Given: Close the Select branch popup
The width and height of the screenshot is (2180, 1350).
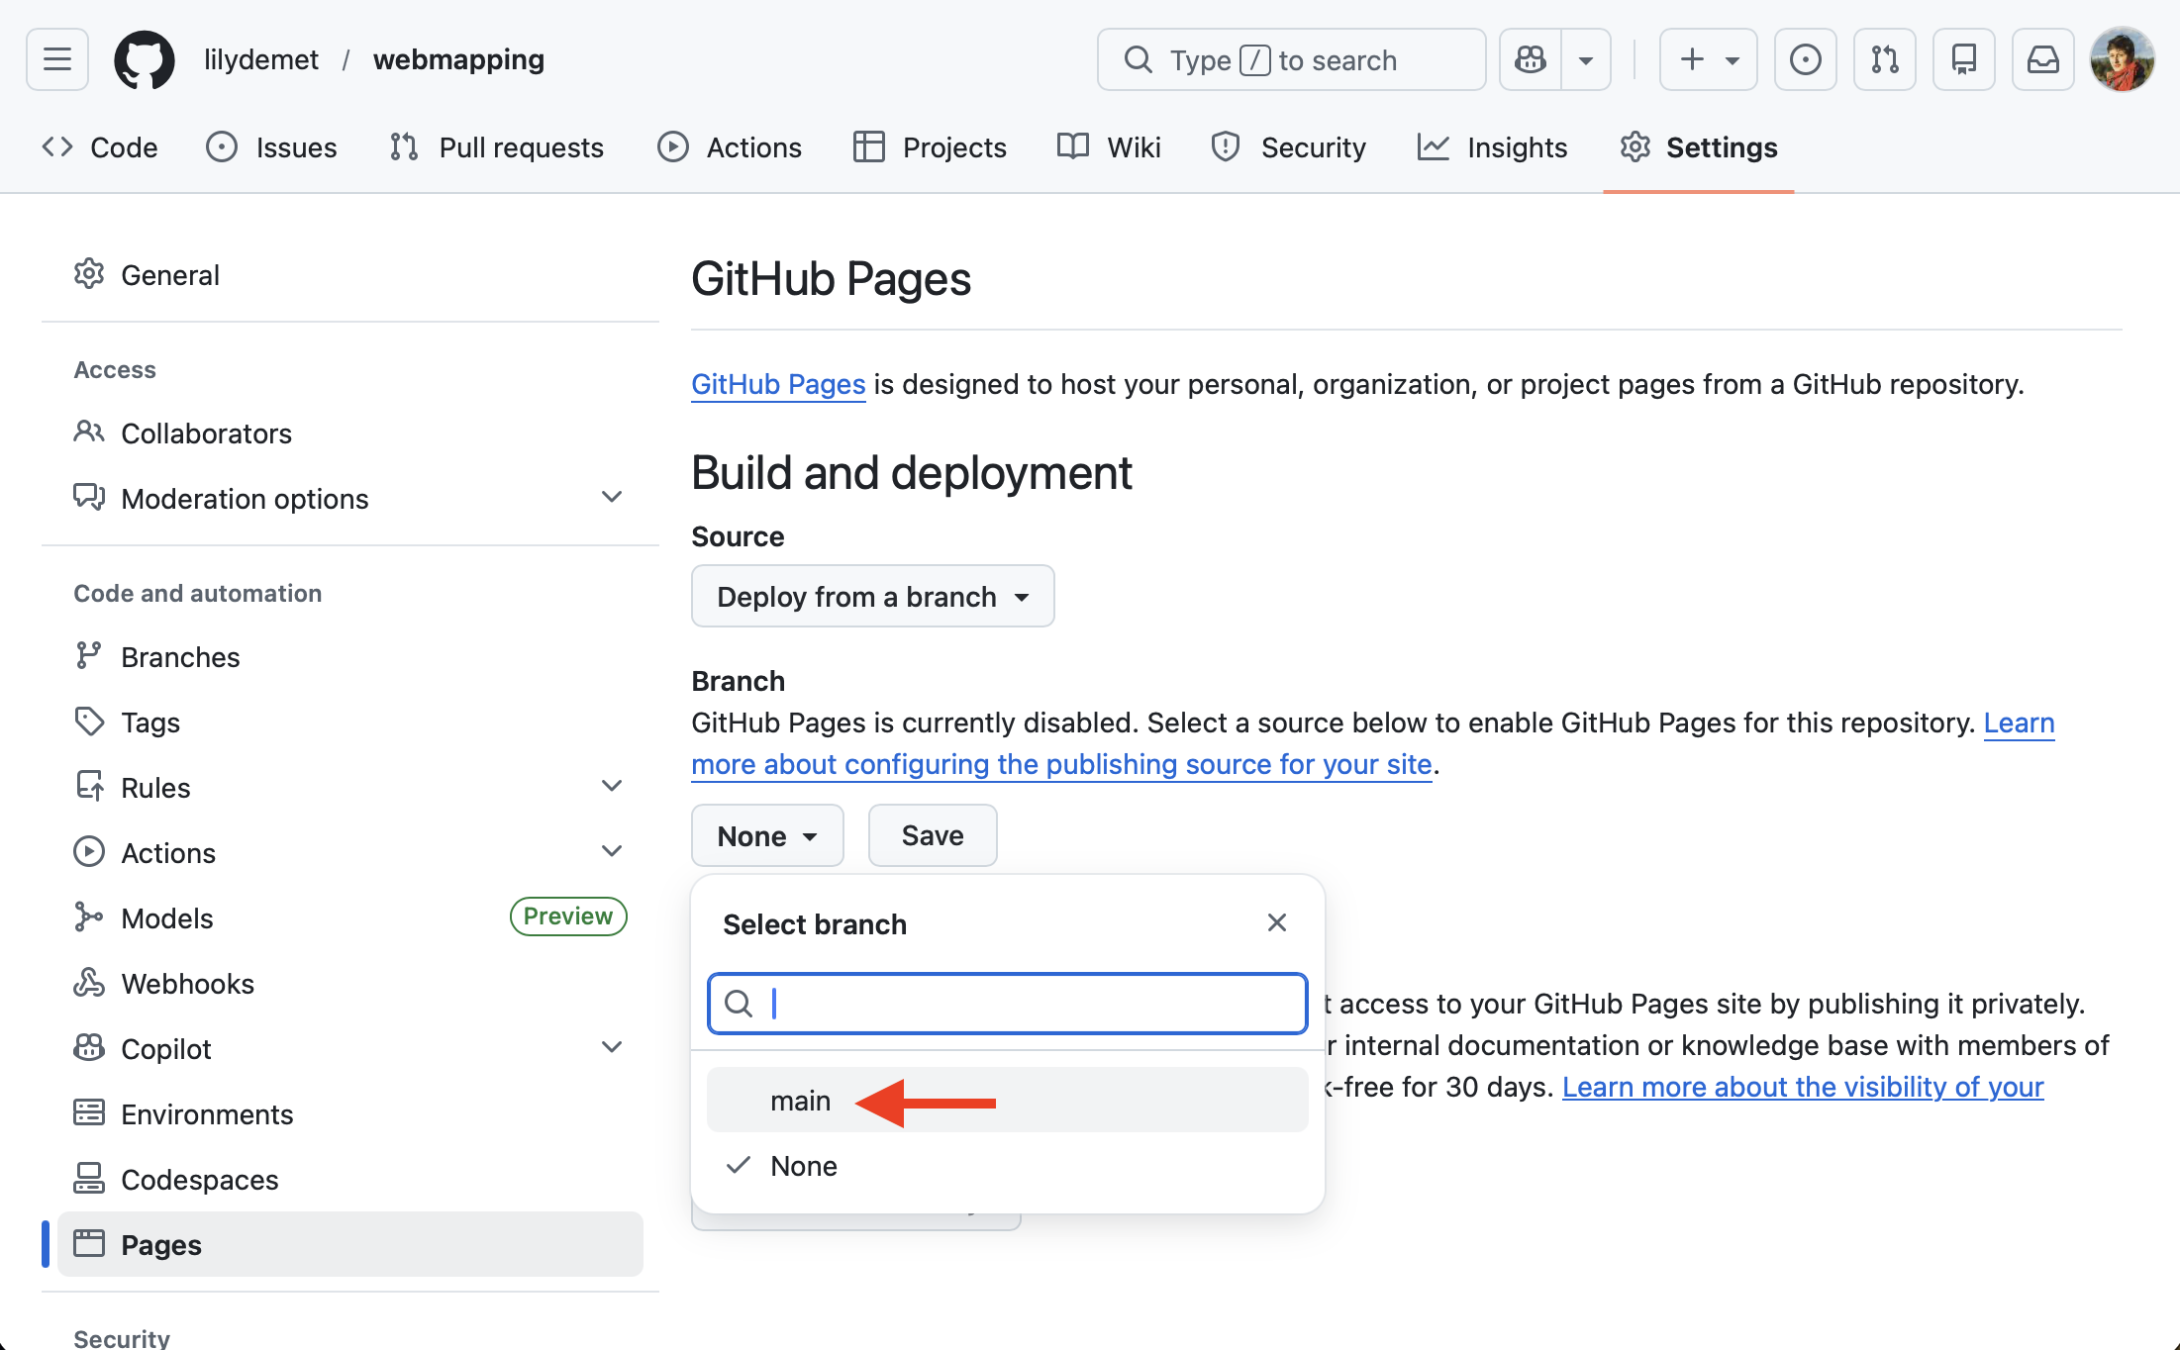Looking at the screenshot, I should [x=1276, y=922].
